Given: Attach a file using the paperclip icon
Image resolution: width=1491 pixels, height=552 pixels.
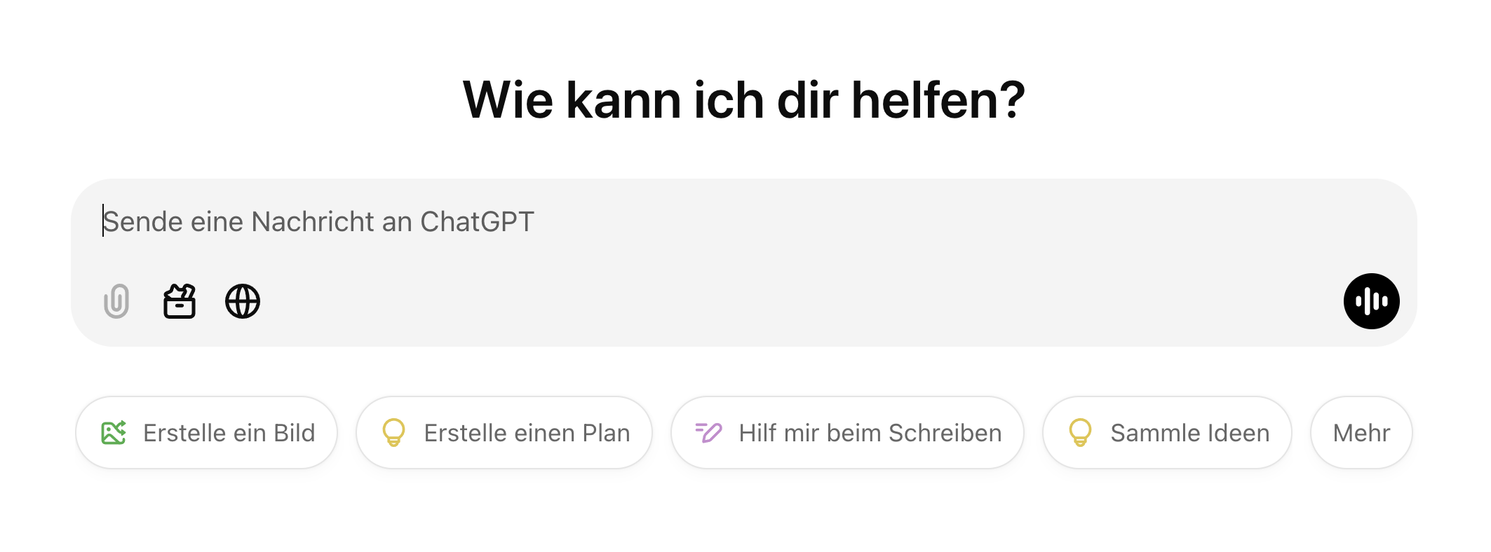Looking at the screenshot, I should pos(116,301).
